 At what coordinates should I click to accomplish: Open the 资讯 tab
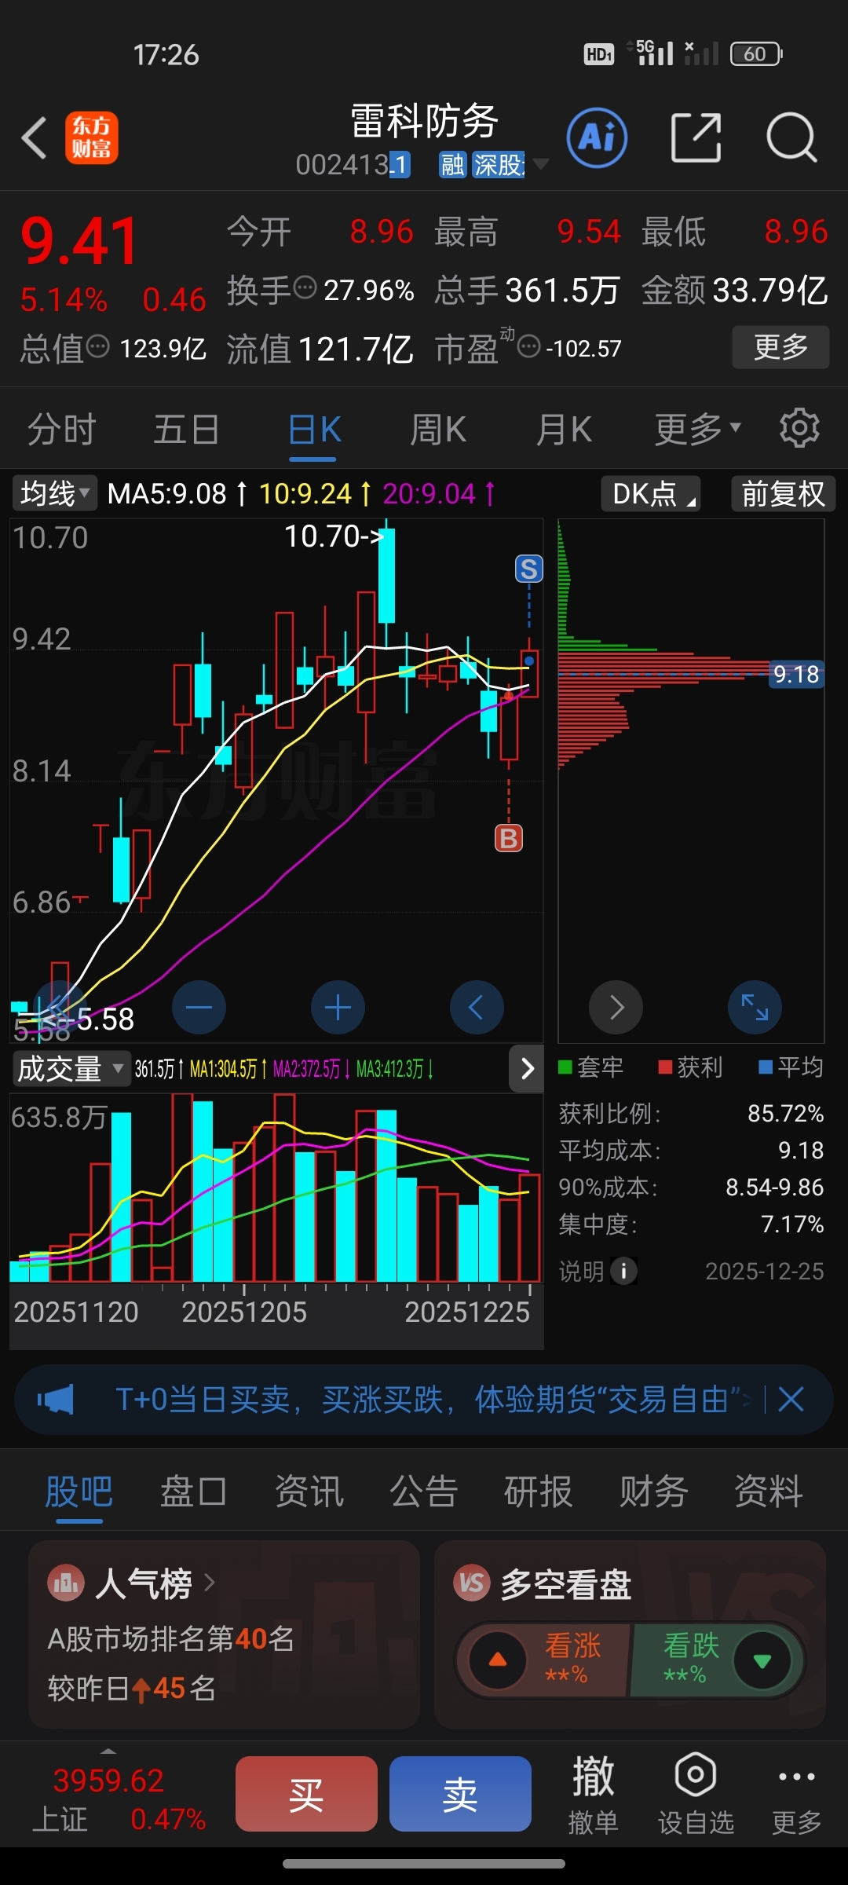point(309,1491)
